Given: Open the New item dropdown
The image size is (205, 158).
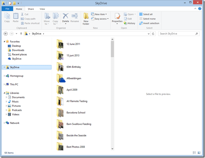Looking at the screenshot, I should [99, 14].
